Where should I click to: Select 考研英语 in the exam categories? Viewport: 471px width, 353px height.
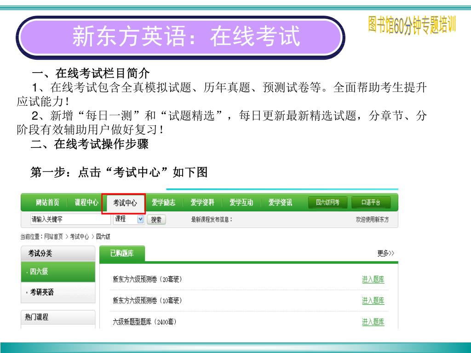click(58, 292)
